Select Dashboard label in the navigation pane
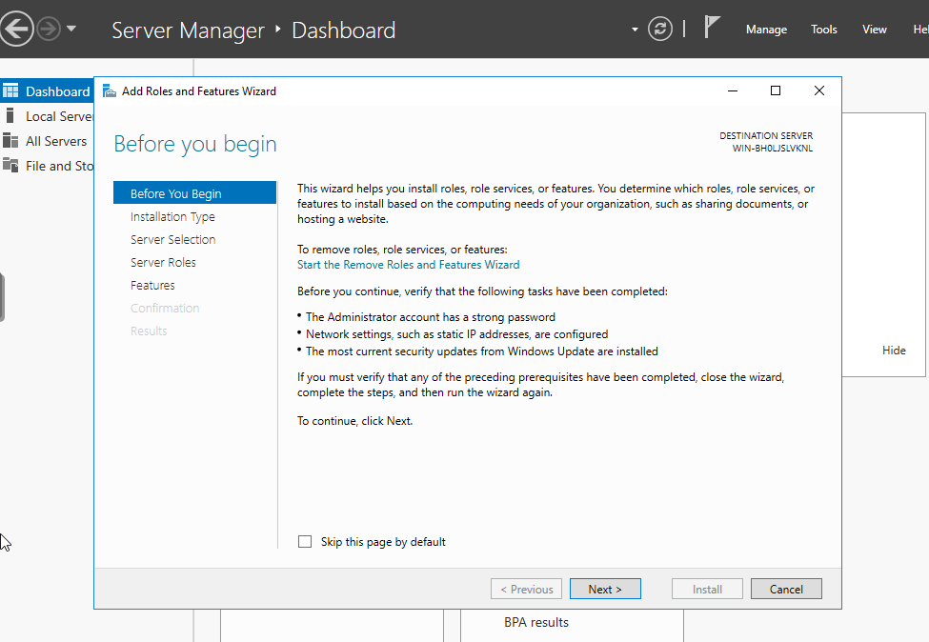Image resolution: width=929 pixels, height=642 pixels. pos(57,91)
